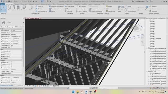Select the Model Text tool

click(81, 7)
